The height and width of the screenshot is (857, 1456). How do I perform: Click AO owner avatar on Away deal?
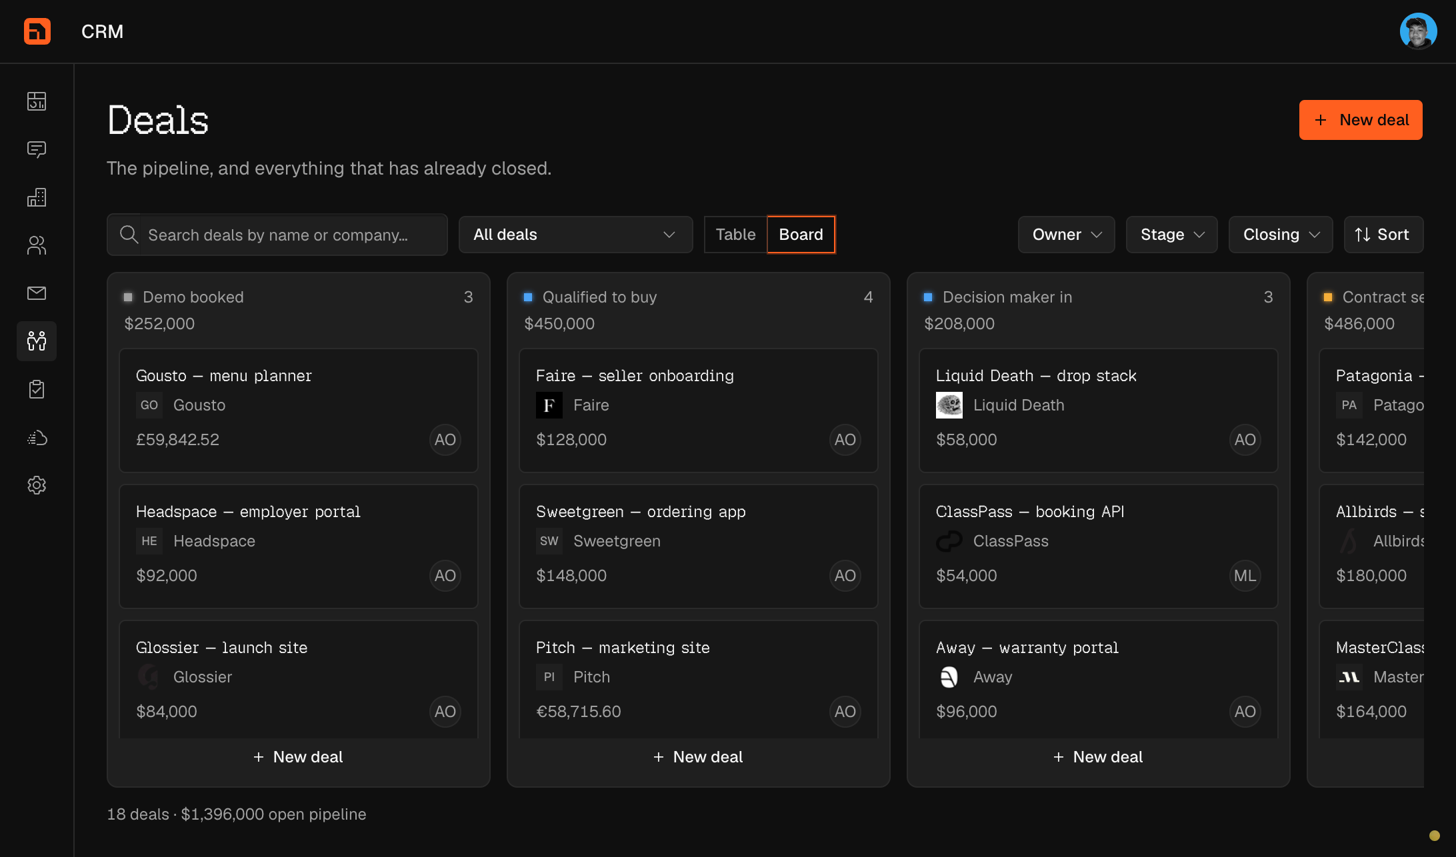click(x=1245, y=712)
